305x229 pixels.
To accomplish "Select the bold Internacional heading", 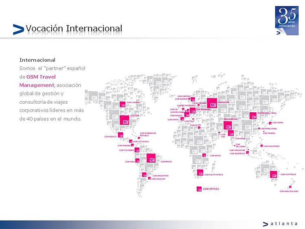I will click(x=37, y=60).
